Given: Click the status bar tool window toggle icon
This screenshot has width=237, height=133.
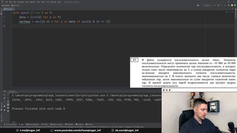Looking at the screenshot, I should pyautogui.click(x=1, y=127).
